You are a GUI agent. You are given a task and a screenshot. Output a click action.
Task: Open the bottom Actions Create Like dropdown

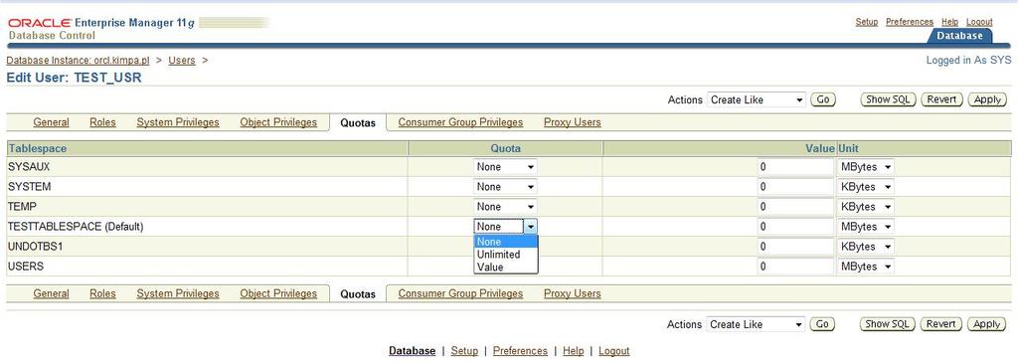756,324
